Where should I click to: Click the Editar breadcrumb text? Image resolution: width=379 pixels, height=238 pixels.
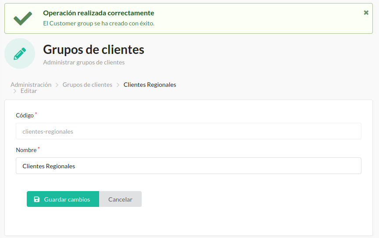tap(29, 91)
